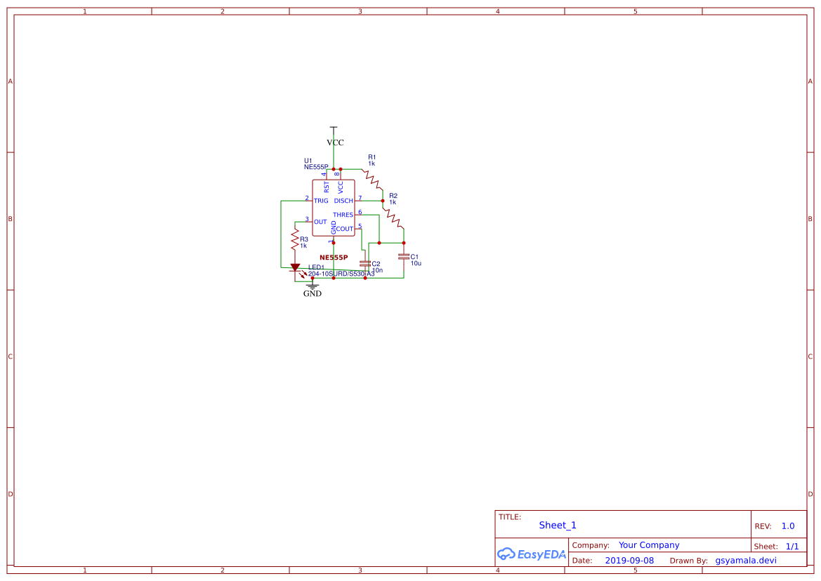Click the Sheet 1/1 value
Image resolution: width=821 pixels, height=581 pixels.
(792, 545)
